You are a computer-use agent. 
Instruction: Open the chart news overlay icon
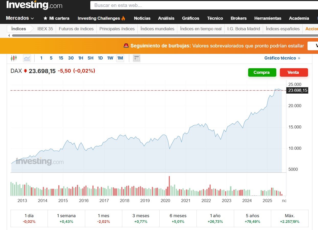pos(137,58)
